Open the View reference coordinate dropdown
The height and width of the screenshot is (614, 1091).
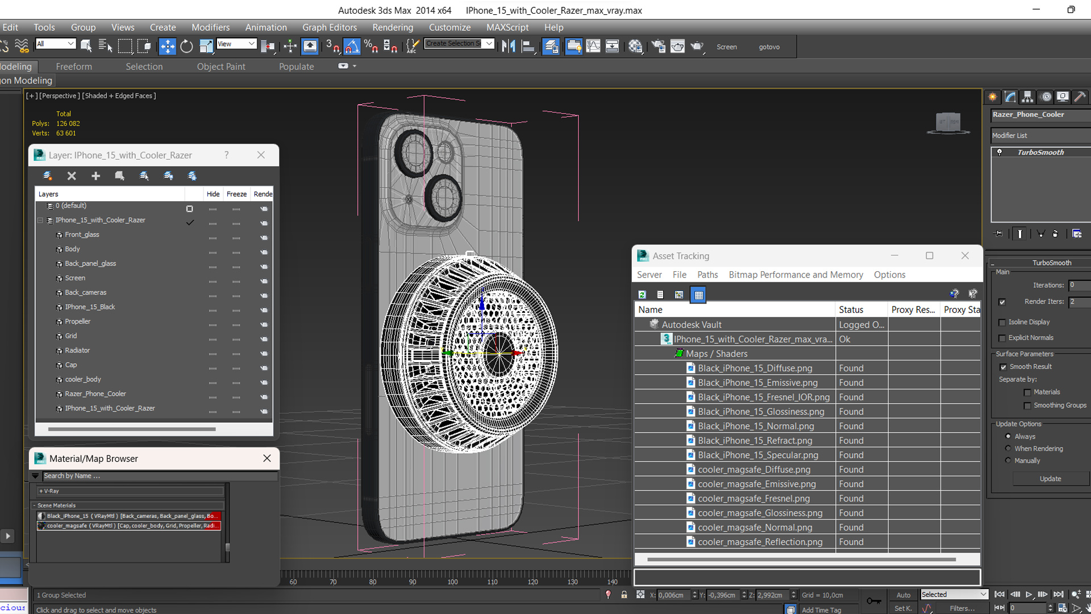pyautogui.click(x=236, y=44)
